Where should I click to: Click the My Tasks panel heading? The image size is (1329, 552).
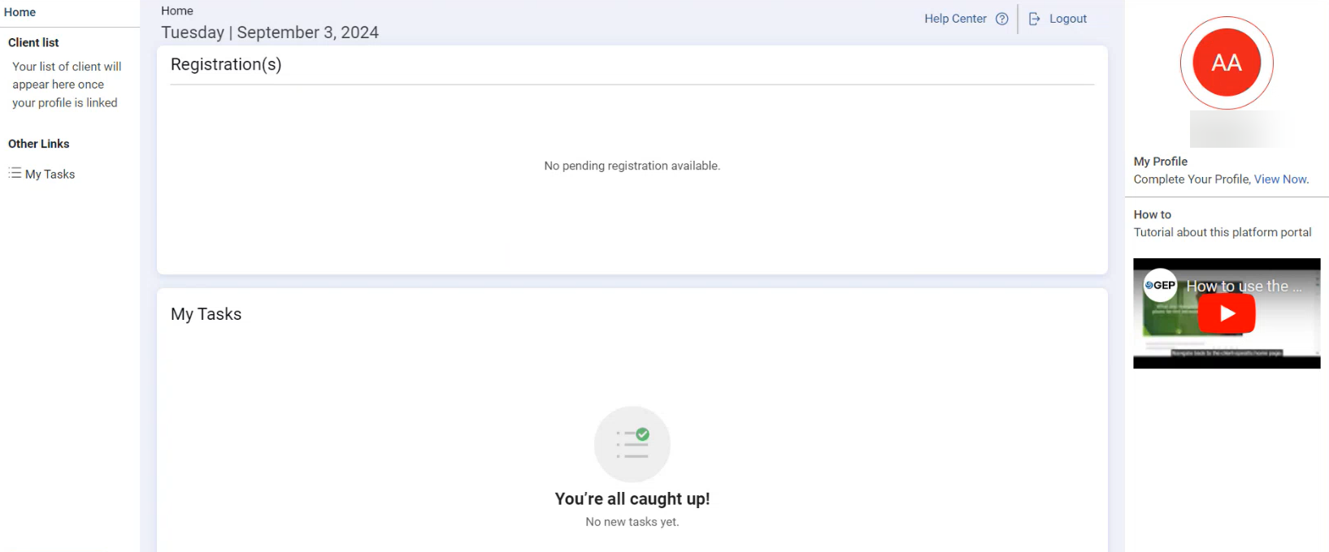tap(206, 314)
